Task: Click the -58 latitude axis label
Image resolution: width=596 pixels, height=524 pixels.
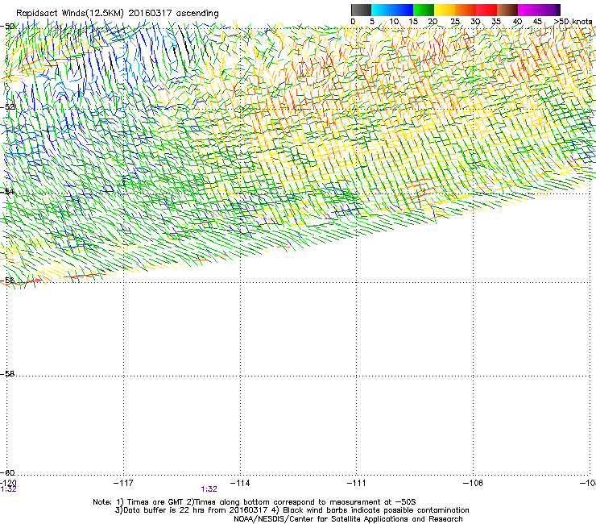Action: point(8,374)
